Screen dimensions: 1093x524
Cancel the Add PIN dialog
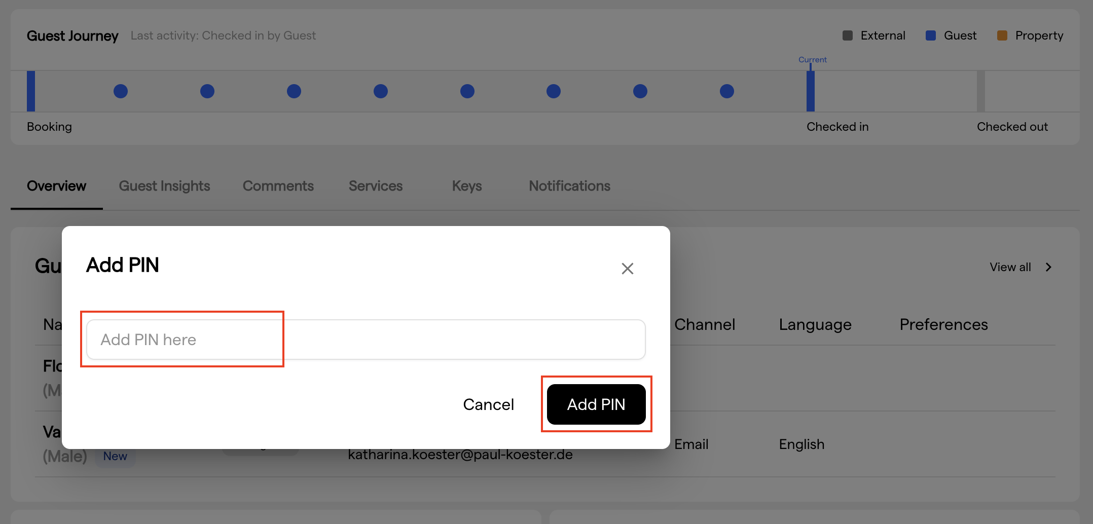(x=488, y=404)
